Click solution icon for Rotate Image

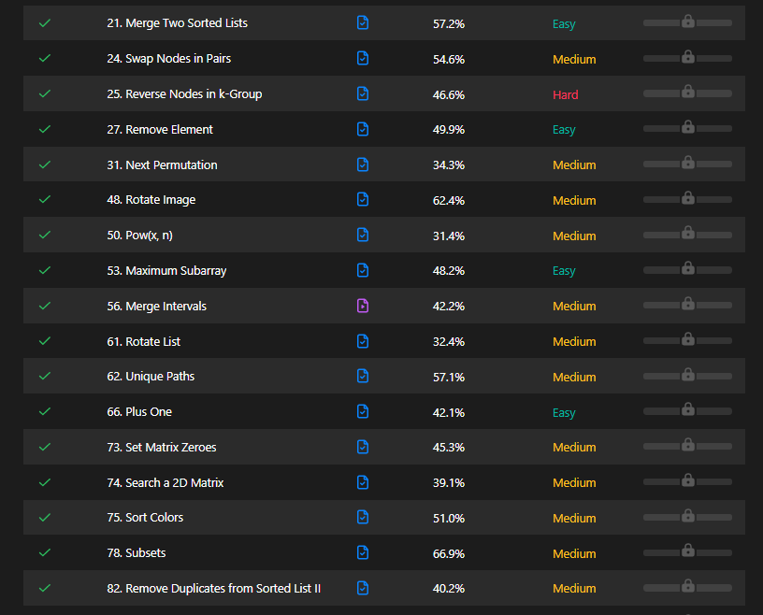(x=363, y=199)
